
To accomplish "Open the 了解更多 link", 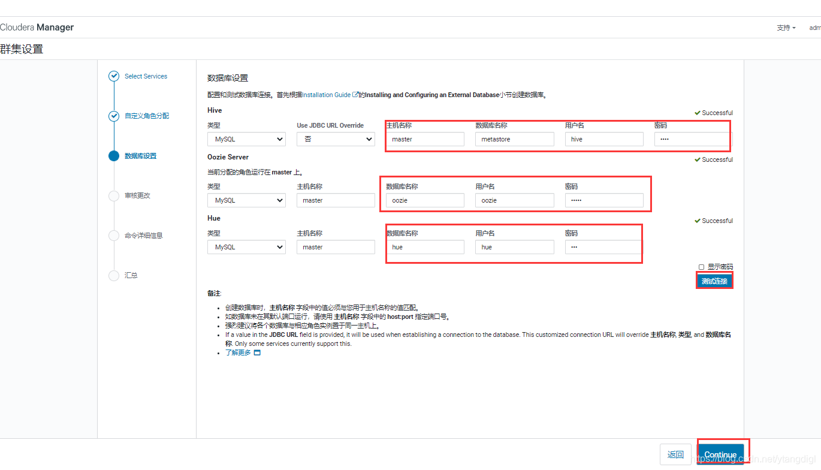I will 238,353.
